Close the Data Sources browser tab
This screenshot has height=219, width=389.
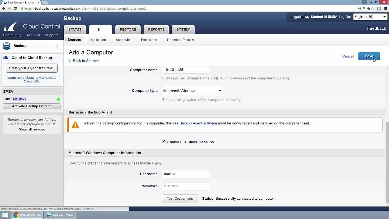pos(38,2)
